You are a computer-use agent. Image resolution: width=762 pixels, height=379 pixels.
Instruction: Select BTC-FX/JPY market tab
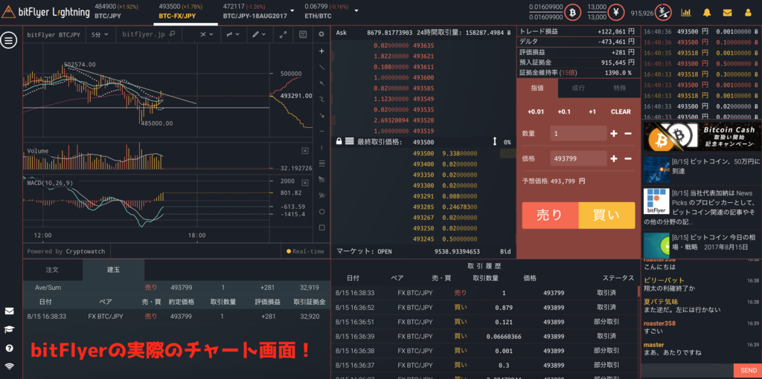(185, 11)
